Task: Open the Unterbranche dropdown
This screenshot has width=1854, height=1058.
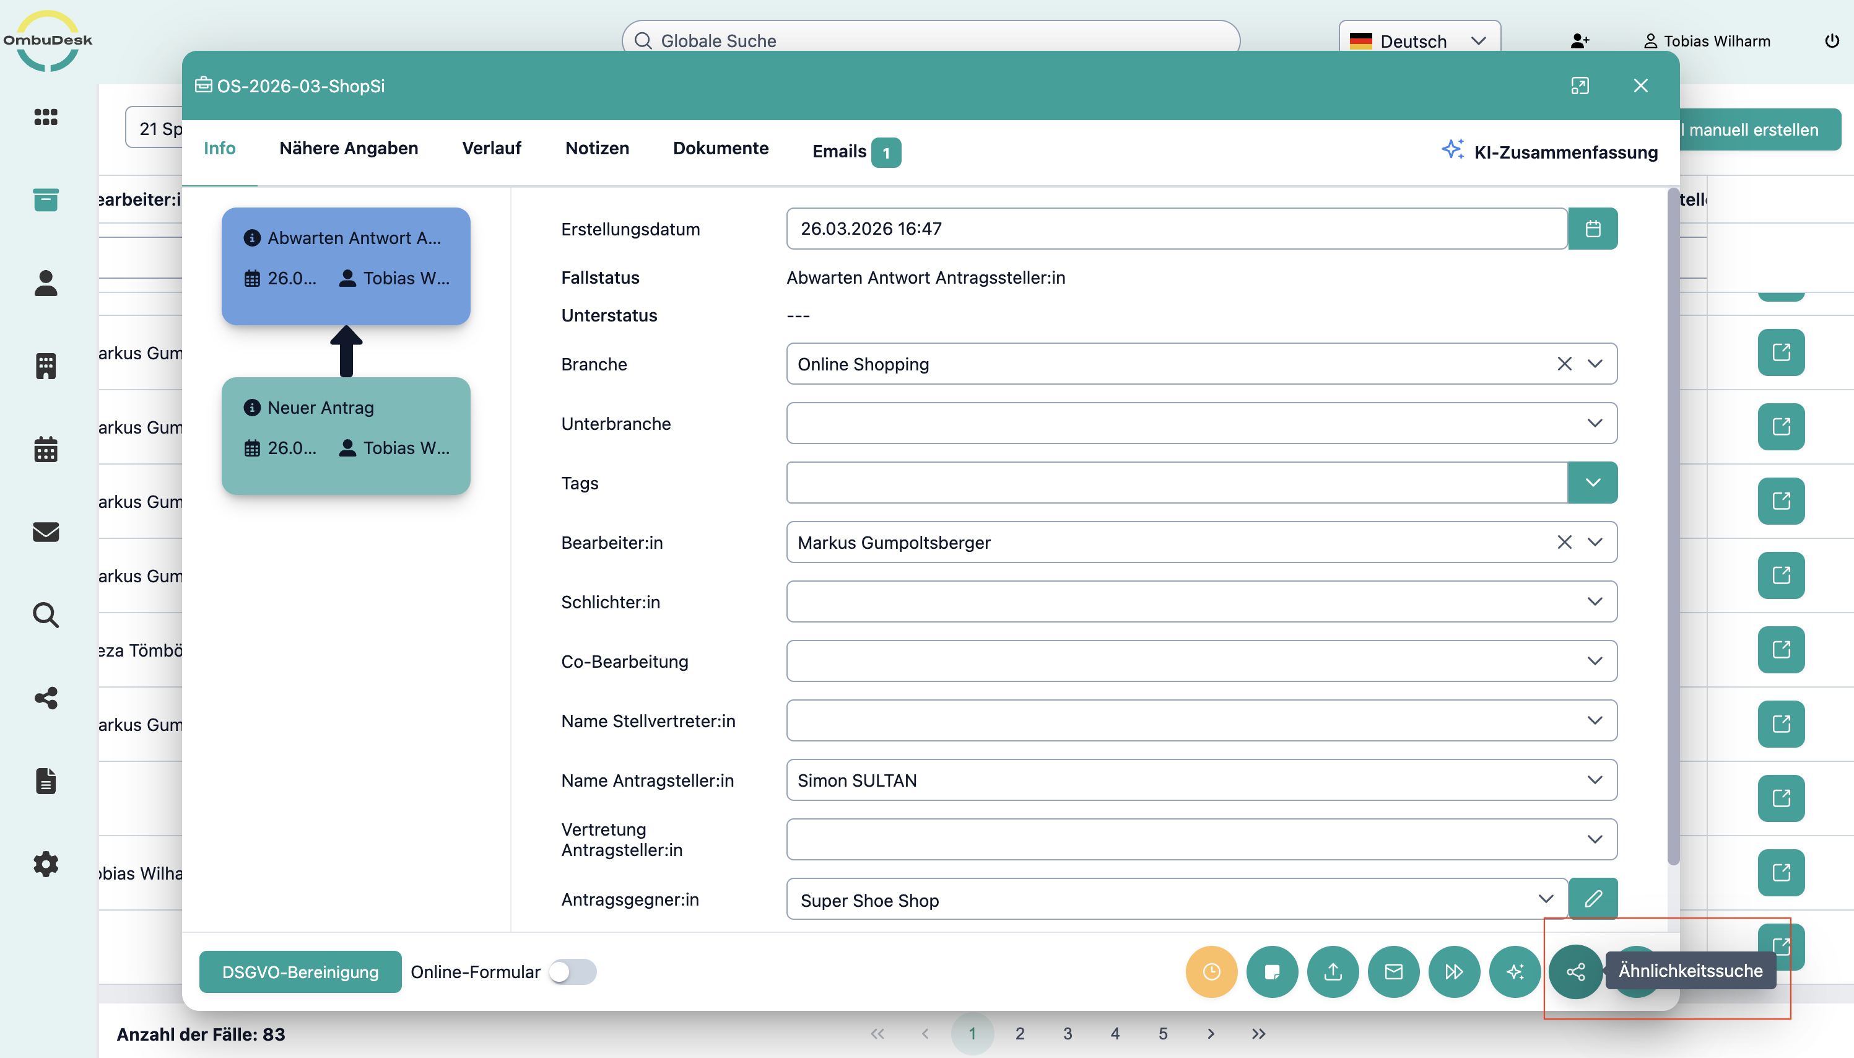Action: click(1595, 423)
